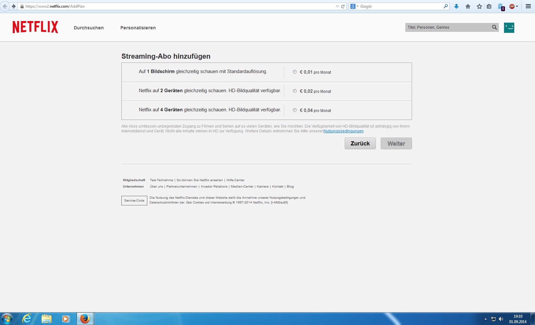Open the Test-Teilnahme footer link
Viewport: 535px width, 325px height.
click(161, 180)
